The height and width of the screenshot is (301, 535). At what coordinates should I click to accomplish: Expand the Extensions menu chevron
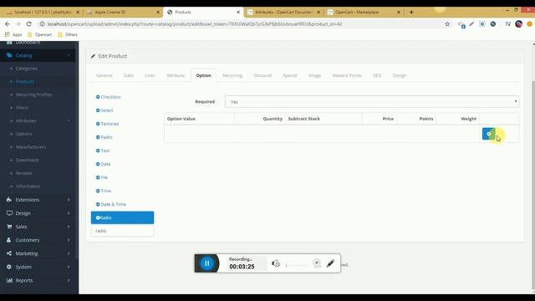coord(69,200)
